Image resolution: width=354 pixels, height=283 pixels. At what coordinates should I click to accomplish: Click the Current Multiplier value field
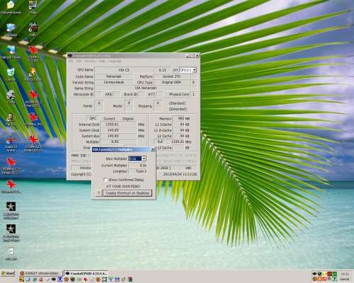137,166
